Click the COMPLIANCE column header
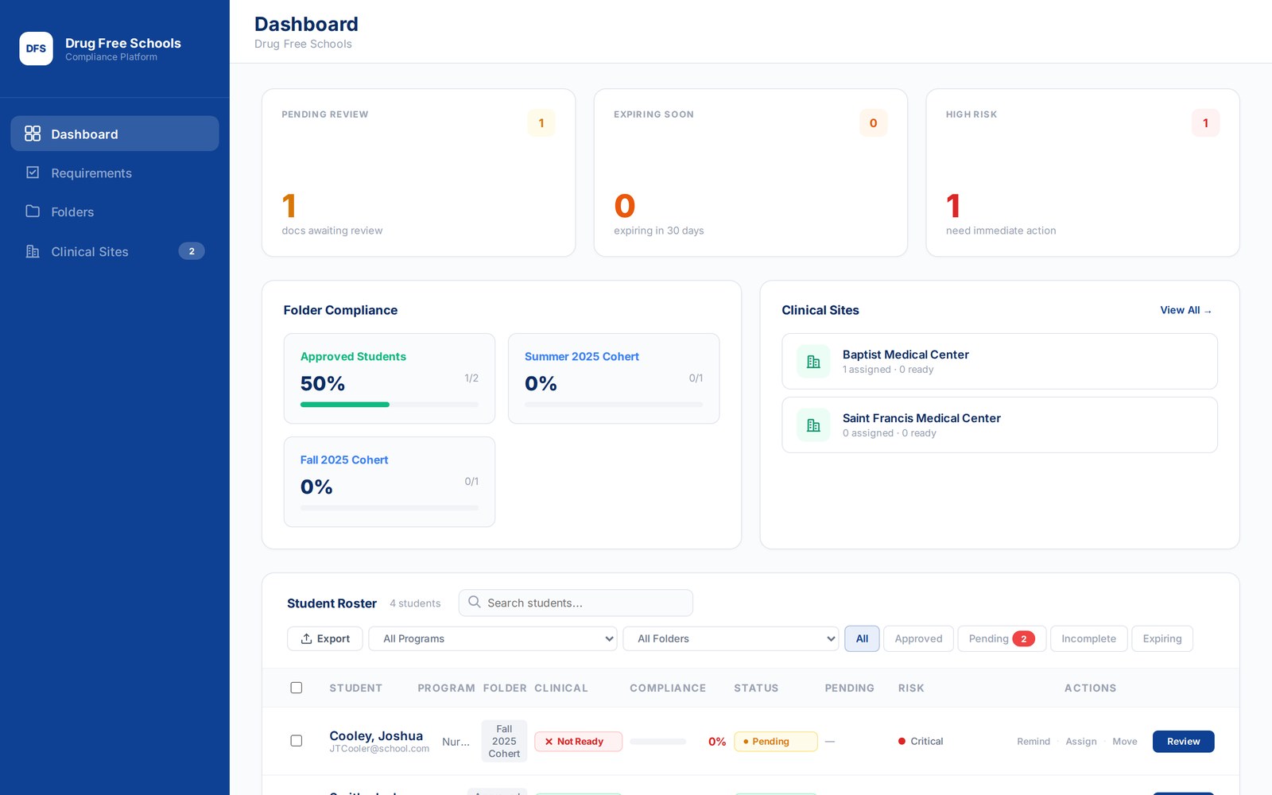1272x795 pixels. click(668, 688)
